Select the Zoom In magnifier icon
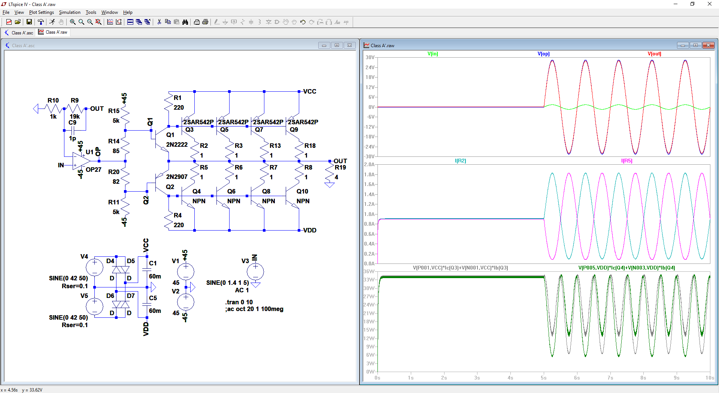719x393 pixels. click(x=73, y=22)
